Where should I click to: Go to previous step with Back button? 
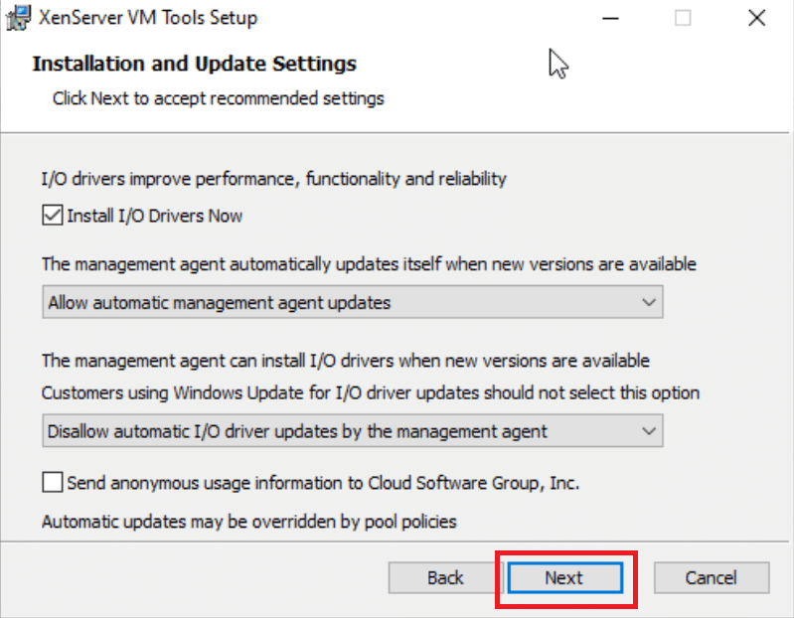click(445, 577)
